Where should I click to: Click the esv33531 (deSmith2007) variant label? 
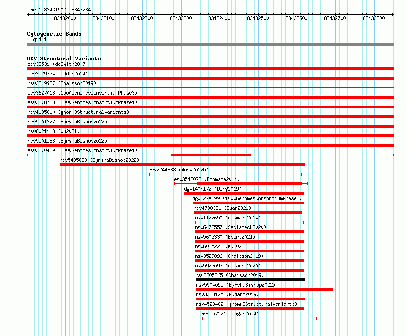tap(58, 64)
